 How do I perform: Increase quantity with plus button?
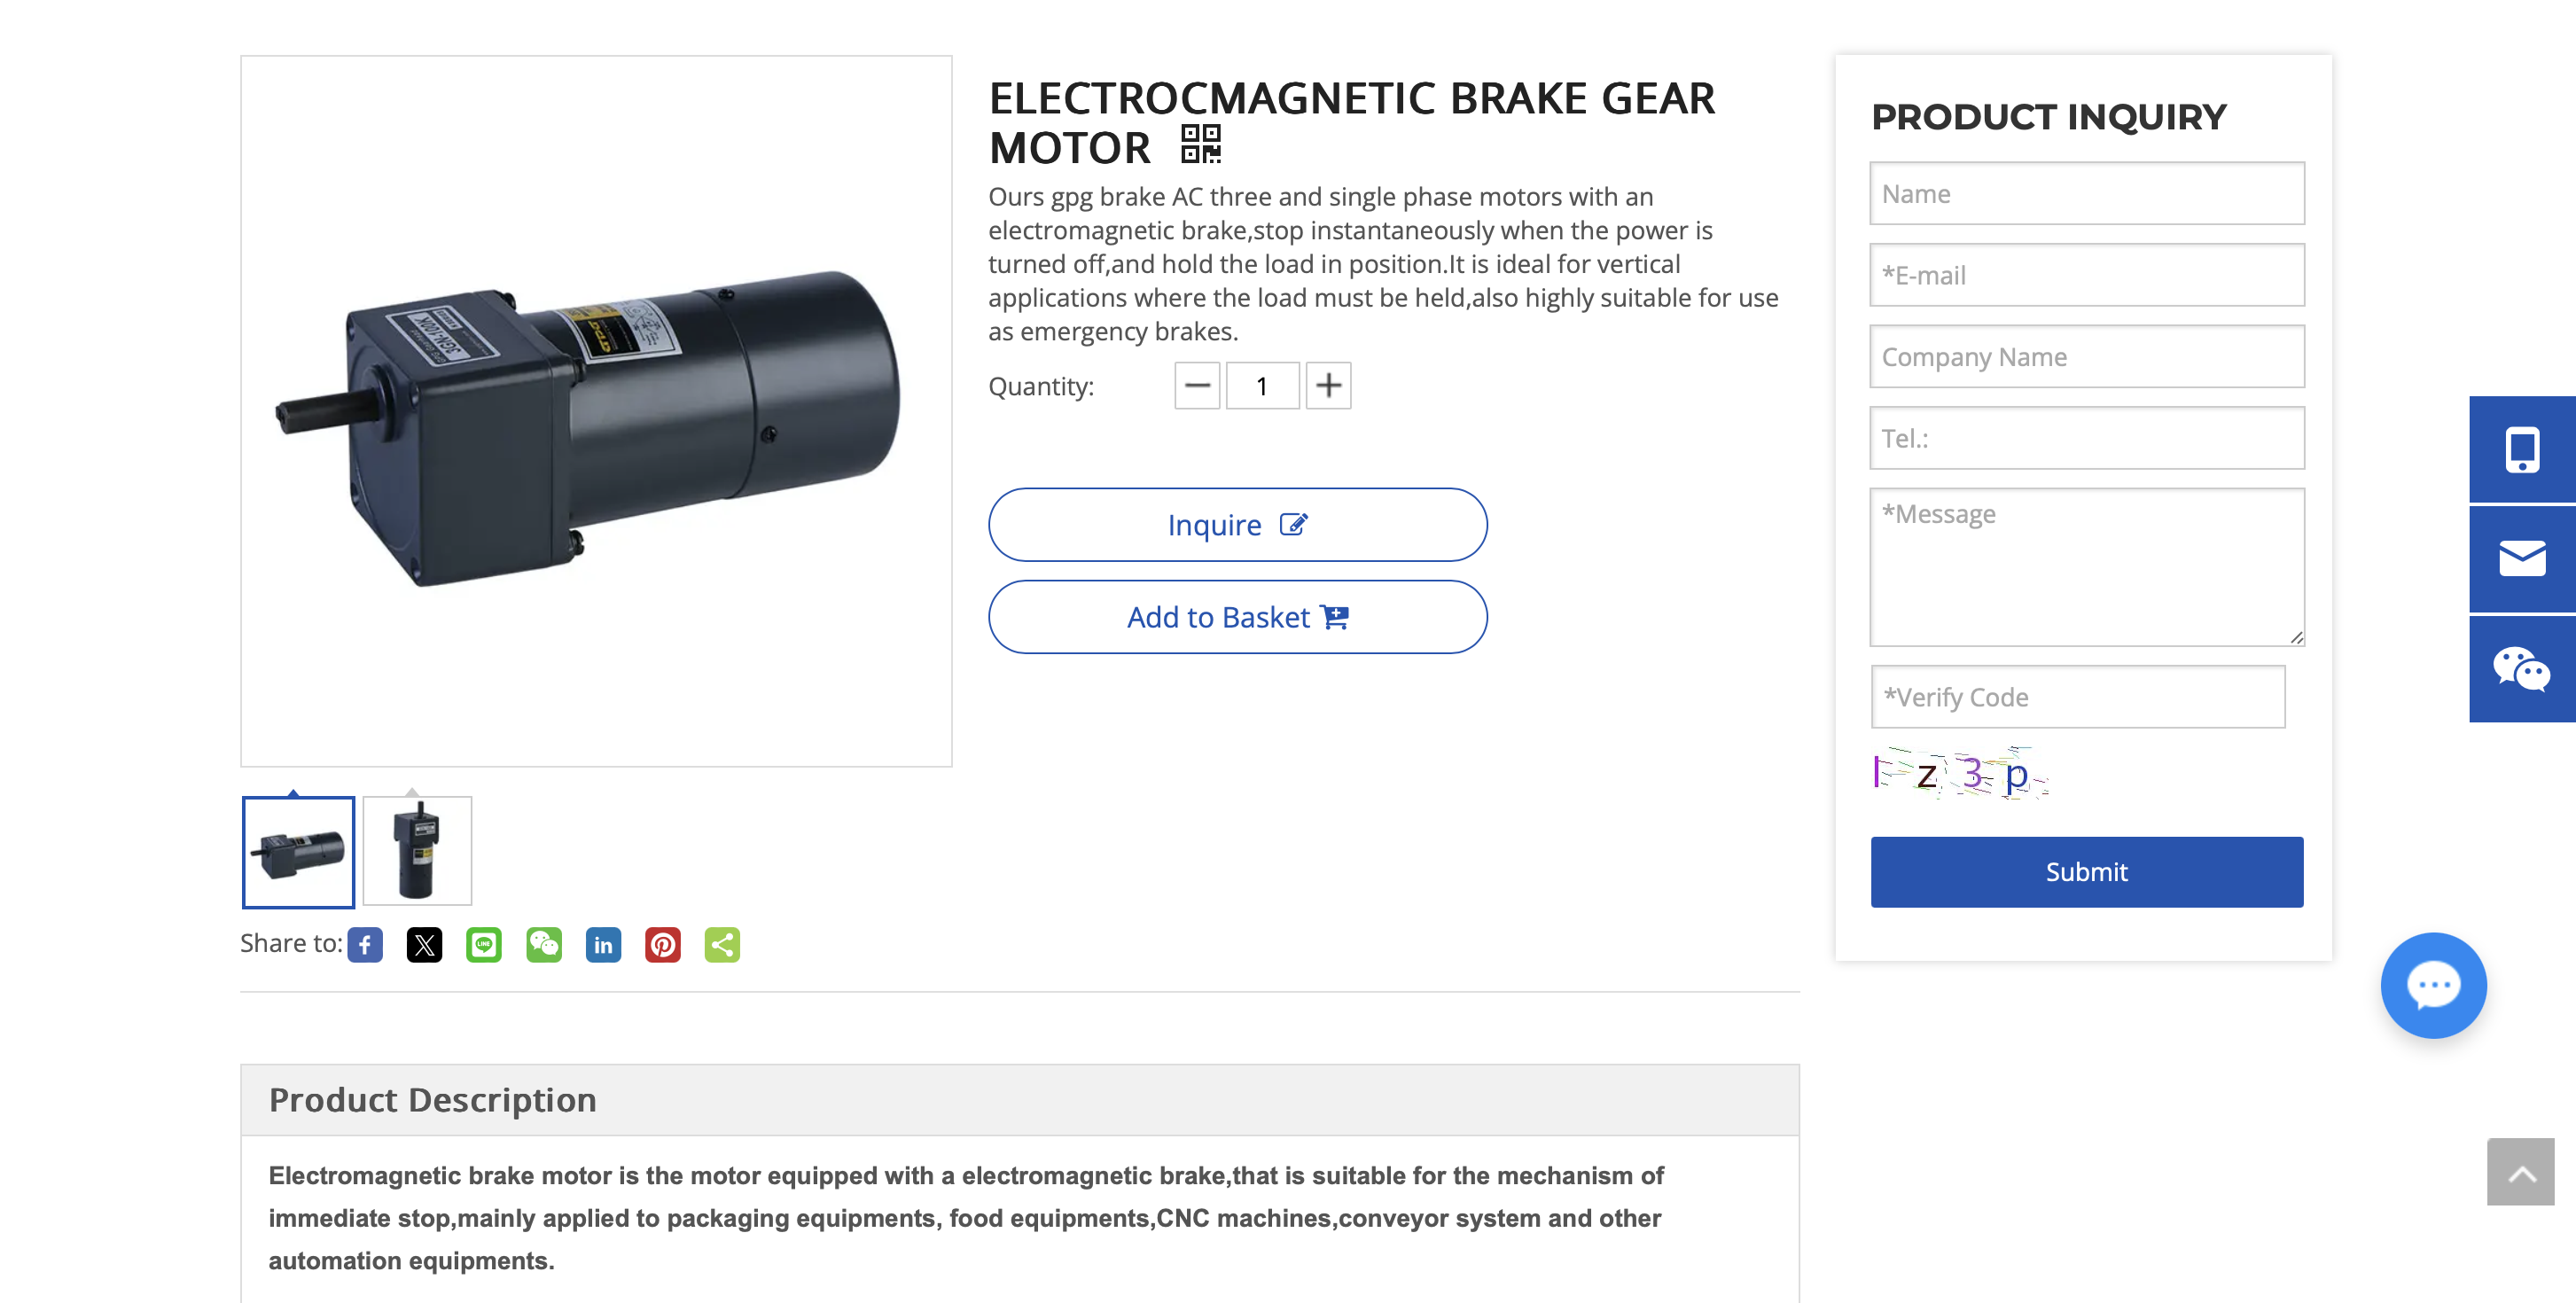tap(1328, 386)
